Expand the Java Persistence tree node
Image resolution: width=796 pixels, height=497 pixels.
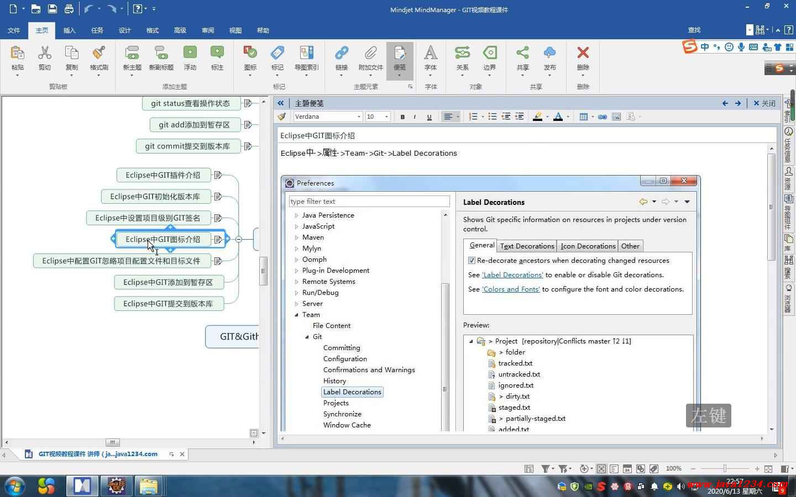click(296, 215)
